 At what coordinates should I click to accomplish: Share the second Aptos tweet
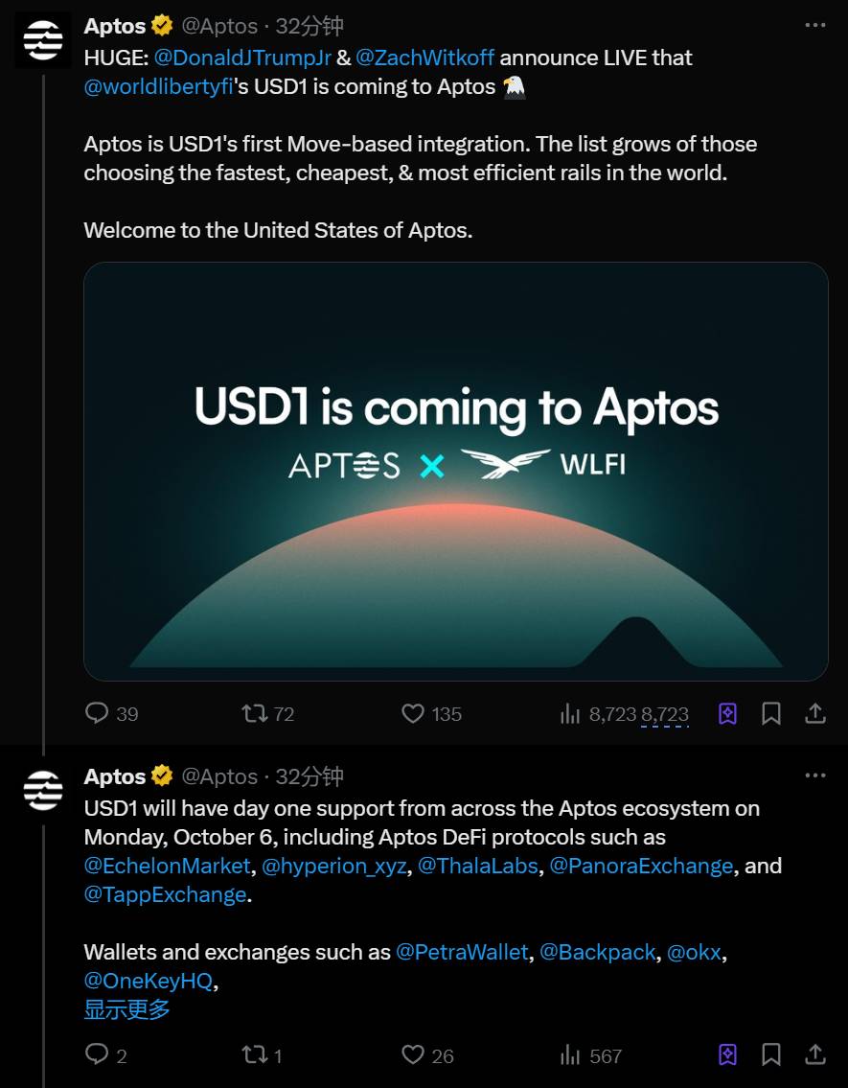tap(815, 1055)
